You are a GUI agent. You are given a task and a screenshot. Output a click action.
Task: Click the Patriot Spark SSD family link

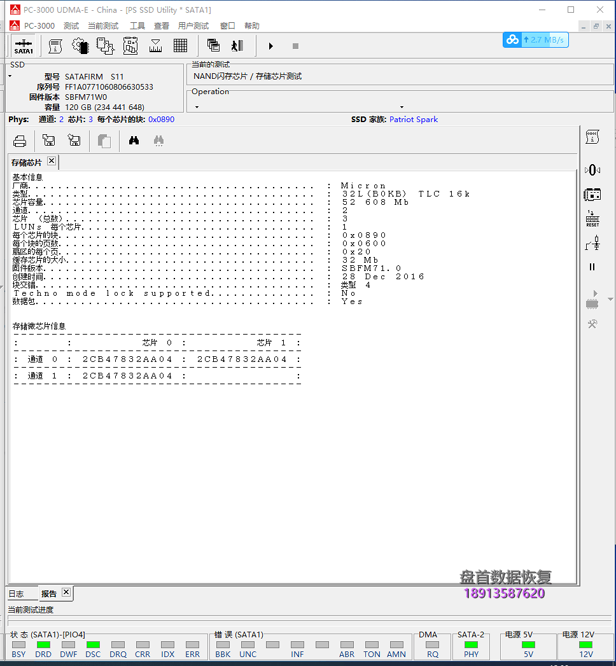click(414, 120)
